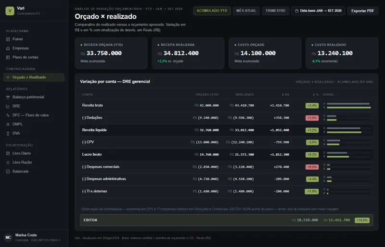
Task: Click the (-) Despesas comerciais label
Action: (x=101, y=167)
